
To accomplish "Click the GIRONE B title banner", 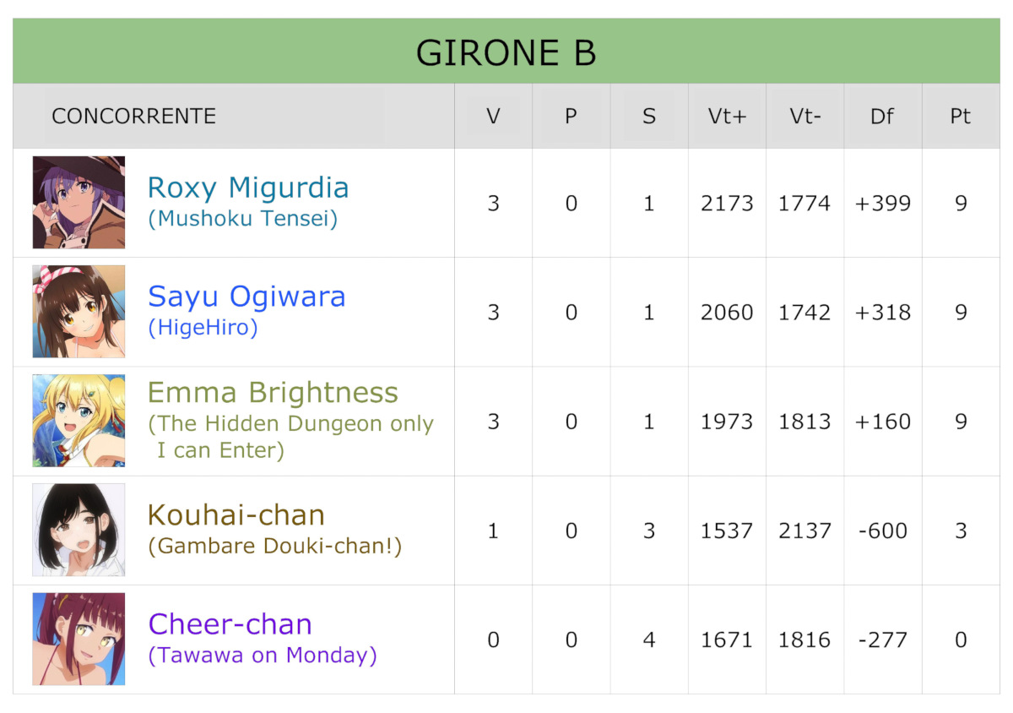I will (x=506, y=52).
